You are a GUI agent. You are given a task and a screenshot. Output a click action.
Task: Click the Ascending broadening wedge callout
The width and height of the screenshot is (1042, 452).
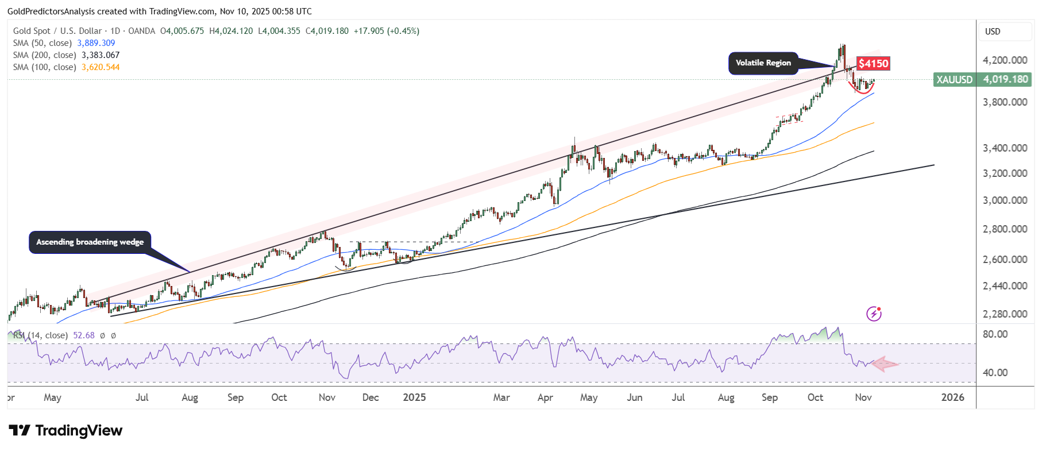tap(90, 242)
